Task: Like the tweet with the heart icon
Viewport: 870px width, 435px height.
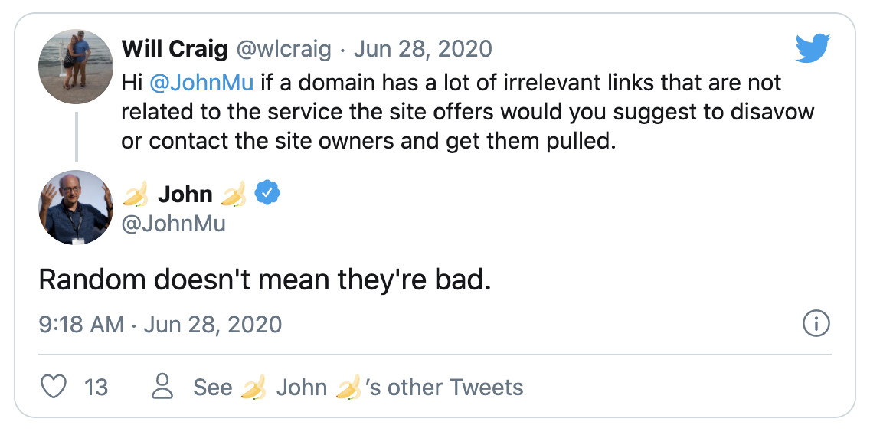Action: point(54,387)
